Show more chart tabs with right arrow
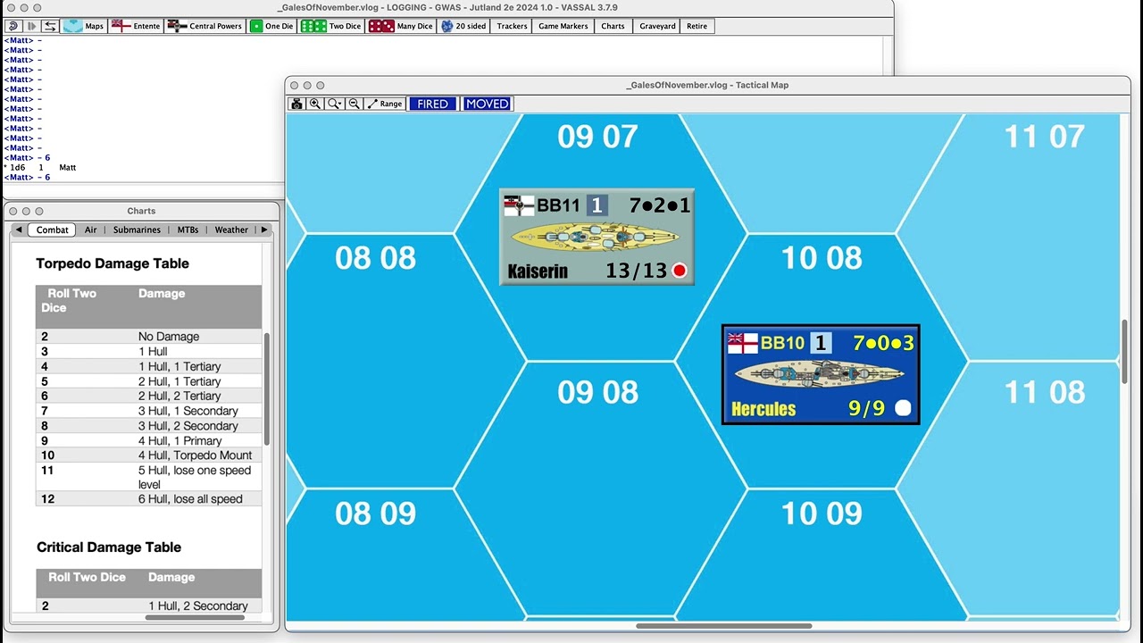The height and width of the screenshot is (643, 1143). tap(263, 230)
